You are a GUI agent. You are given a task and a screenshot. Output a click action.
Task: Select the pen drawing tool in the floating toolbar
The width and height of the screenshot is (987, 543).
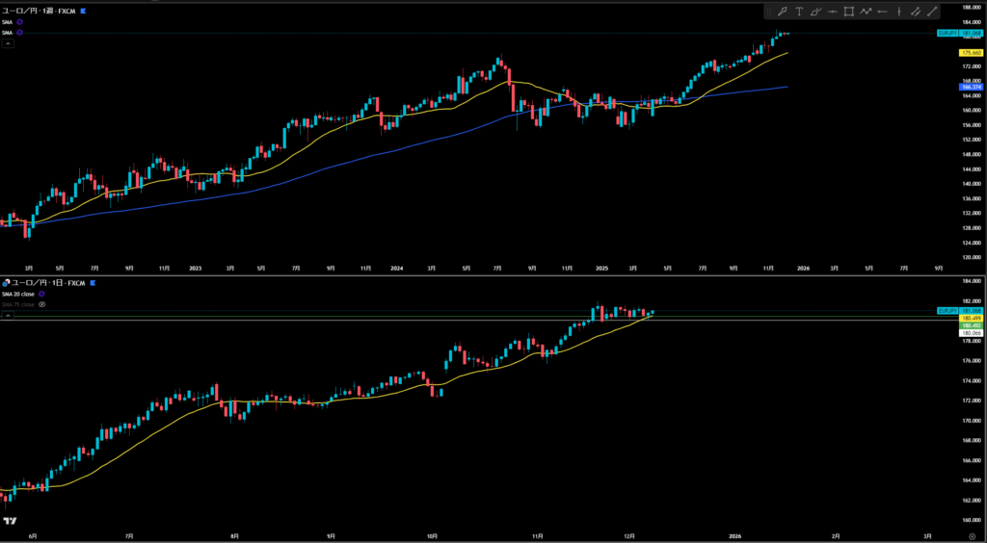coord(783,12)
